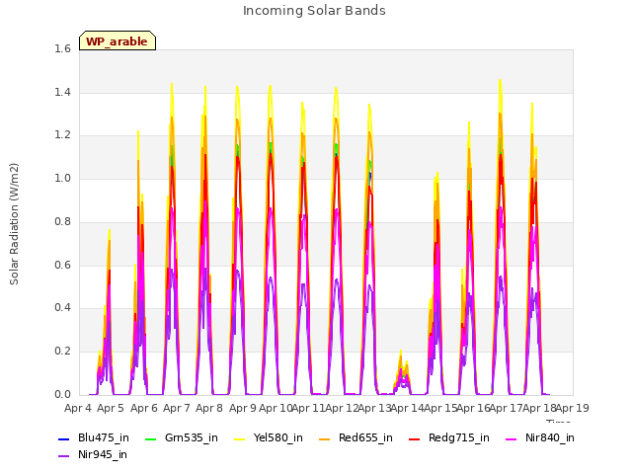Click the 0.0 y-axis tick label

pos(62,394)
